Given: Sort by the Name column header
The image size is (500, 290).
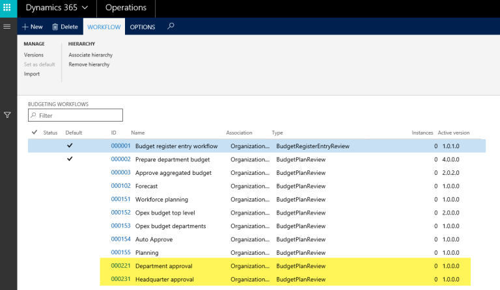Looking at the screenshot, I should pyautogui.click(x=138, y=133).
